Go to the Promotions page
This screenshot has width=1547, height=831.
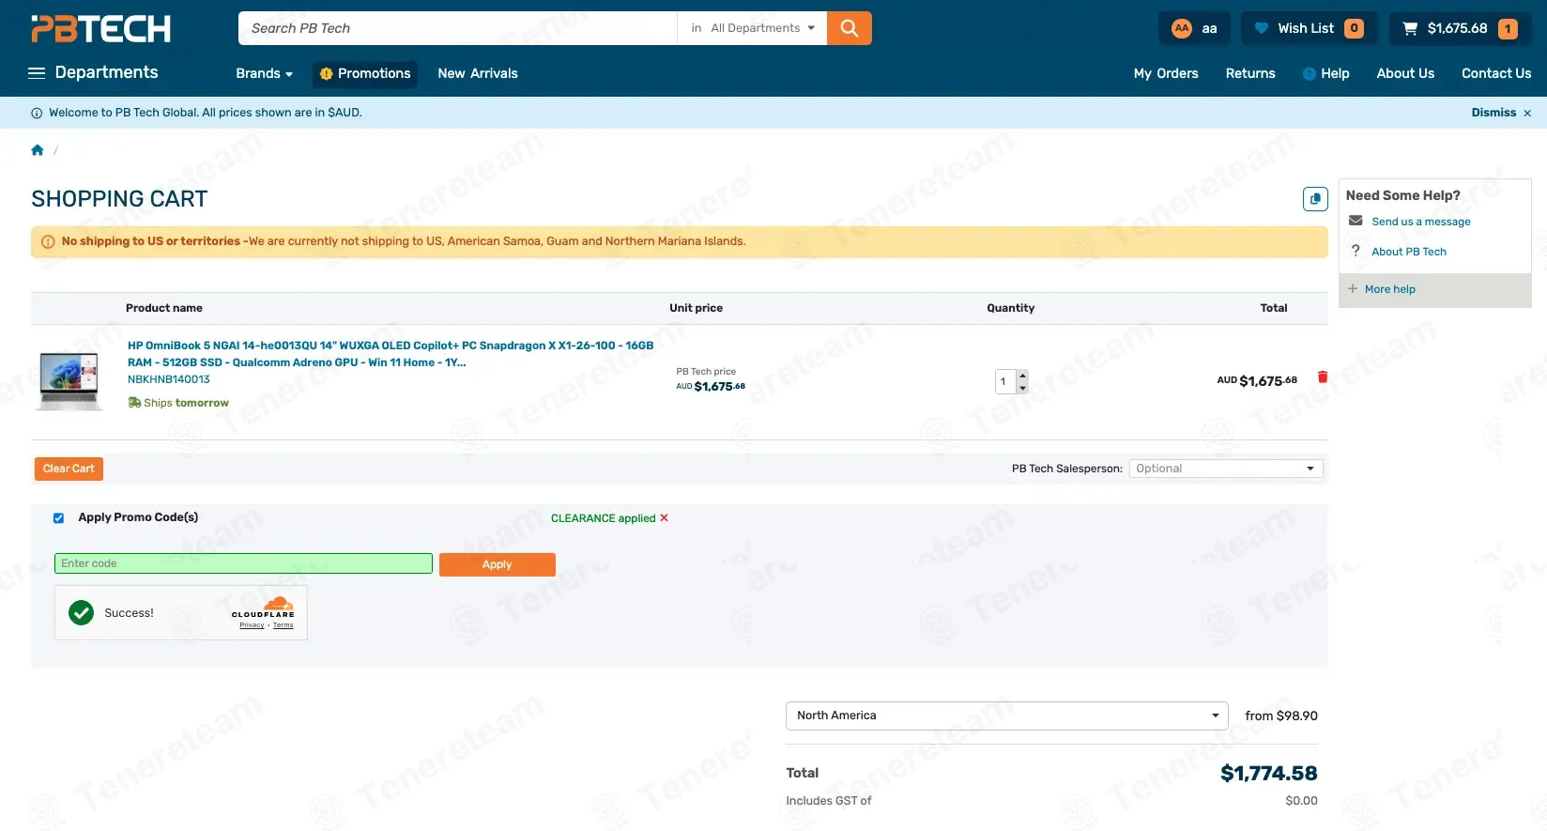point(365,73)
